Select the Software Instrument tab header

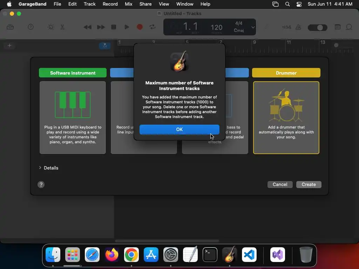coord(73,73)
